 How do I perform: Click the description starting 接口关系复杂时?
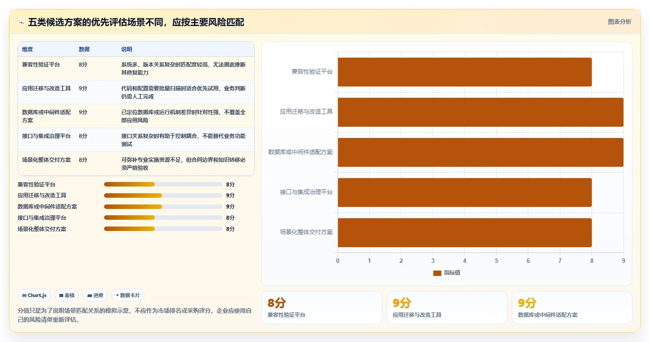point(184,140)
